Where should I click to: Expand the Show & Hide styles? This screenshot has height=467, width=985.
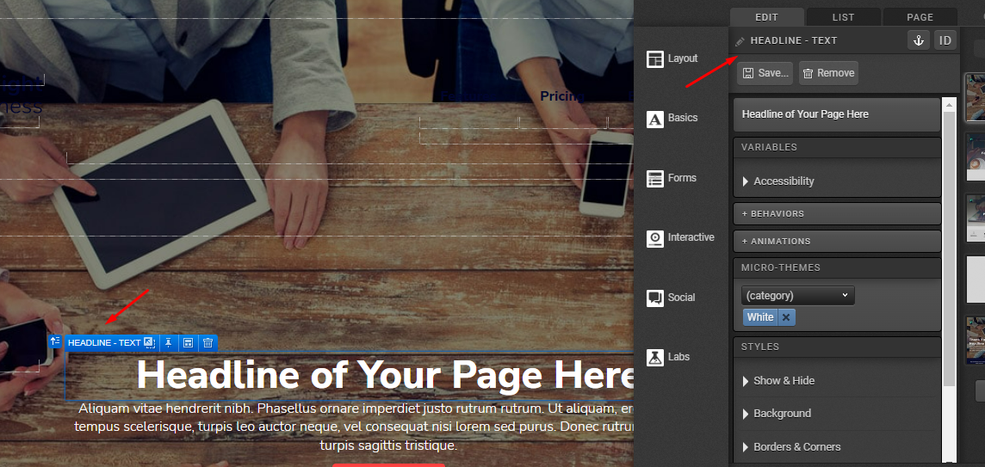coord(838,381)
